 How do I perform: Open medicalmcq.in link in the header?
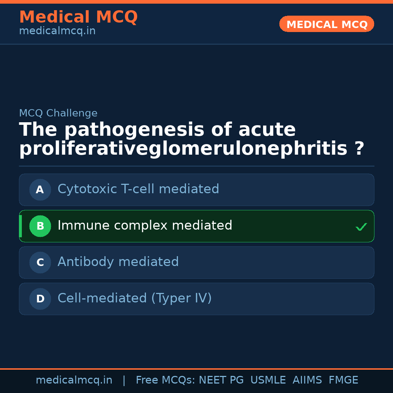[57, 31]
